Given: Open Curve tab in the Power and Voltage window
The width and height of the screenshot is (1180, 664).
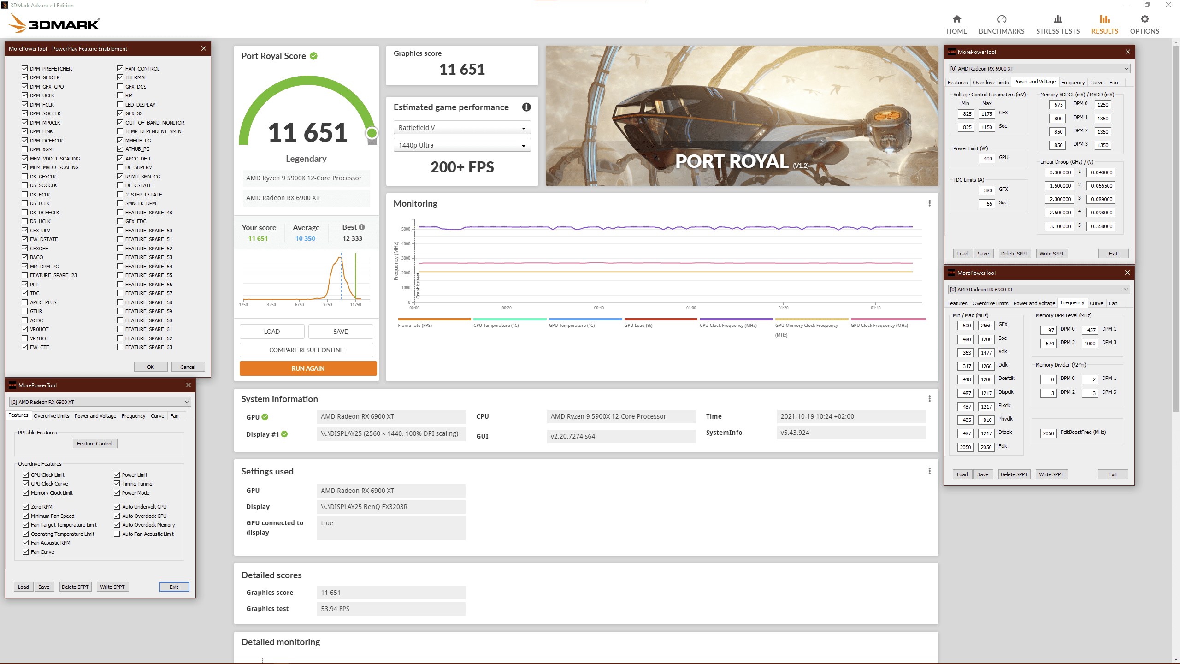Looking at the screenshot, I should [x=1097, y=83].
